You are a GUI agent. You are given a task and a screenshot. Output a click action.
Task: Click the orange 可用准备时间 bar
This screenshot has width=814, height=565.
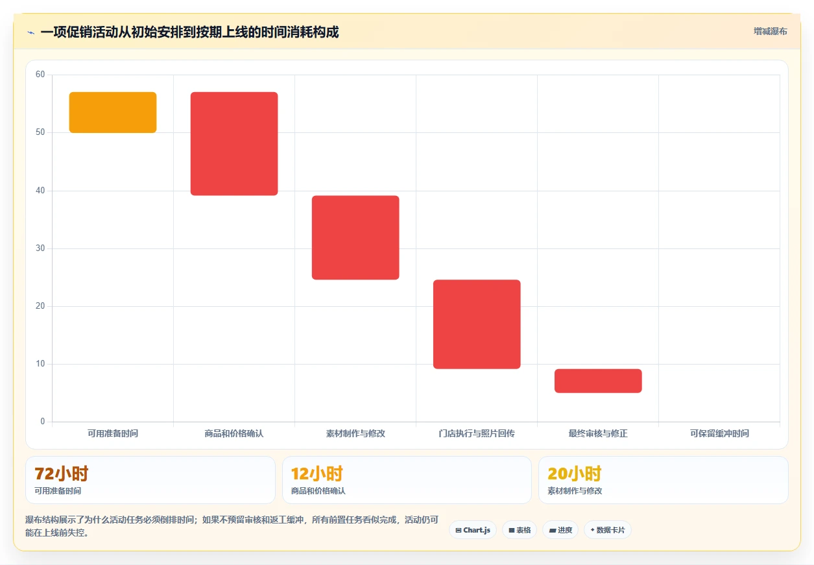pos(113,112)
